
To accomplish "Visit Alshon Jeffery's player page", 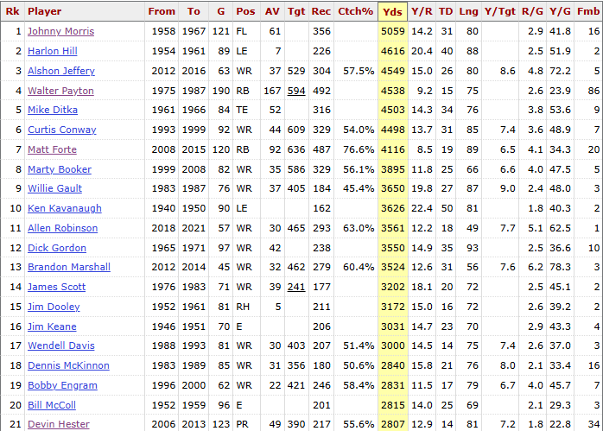I will point(61,71).
